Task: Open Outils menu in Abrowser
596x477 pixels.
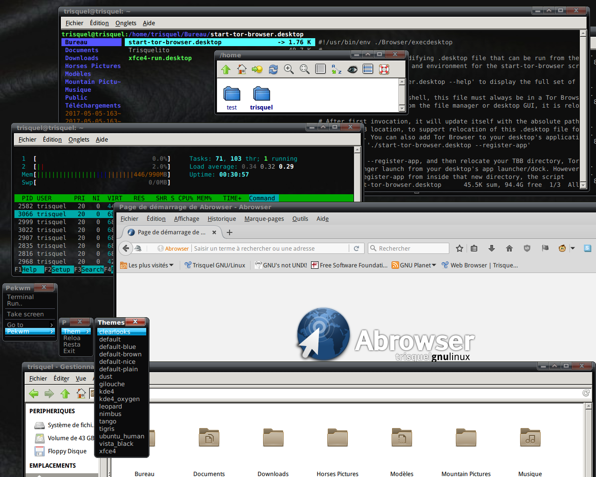Action: point(300,218)
